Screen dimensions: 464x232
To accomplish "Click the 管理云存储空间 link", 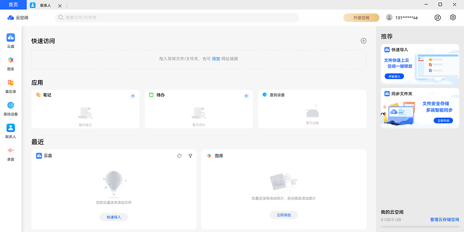I will (x=444, y=220).
